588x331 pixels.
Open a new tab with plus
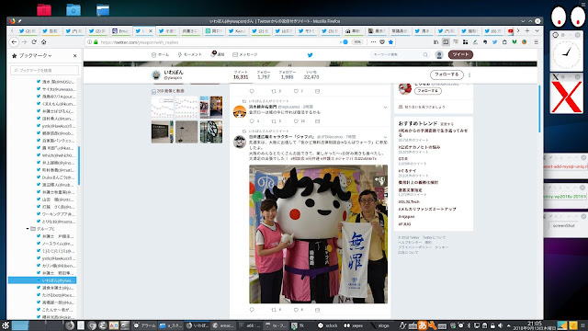click(527, 30)
